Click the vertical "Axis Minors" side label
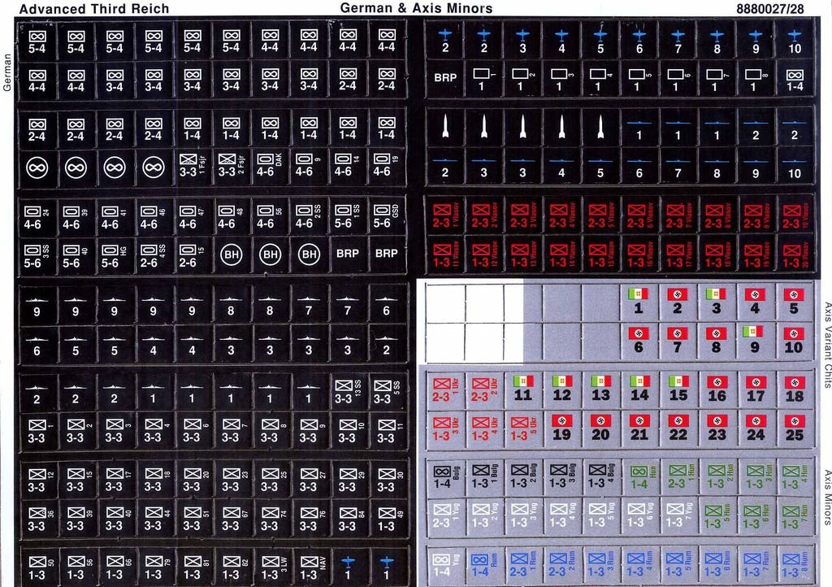The height and width of the screenshot is (587, 832). coord(827,497)
